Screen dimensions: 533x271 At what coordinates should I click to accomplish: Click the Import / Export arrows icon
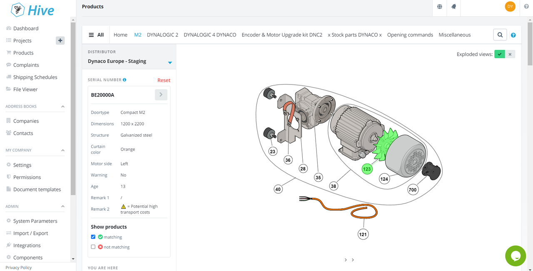(x=9, y=233)
